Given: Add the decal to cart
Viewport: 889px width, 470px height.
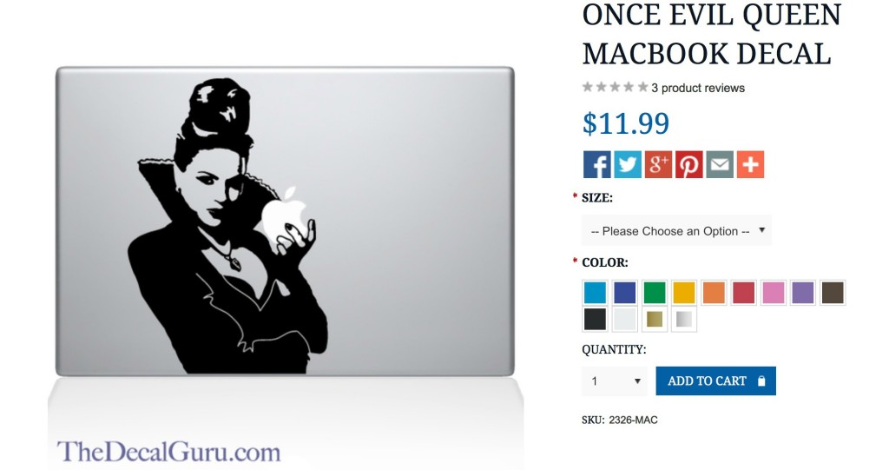Looking at the screenshot, I should pos(715,381).
